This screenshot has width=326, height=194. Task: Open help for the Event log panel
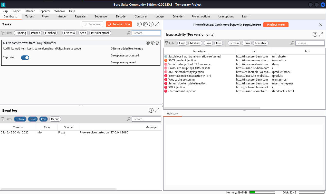tap(151, 110)
